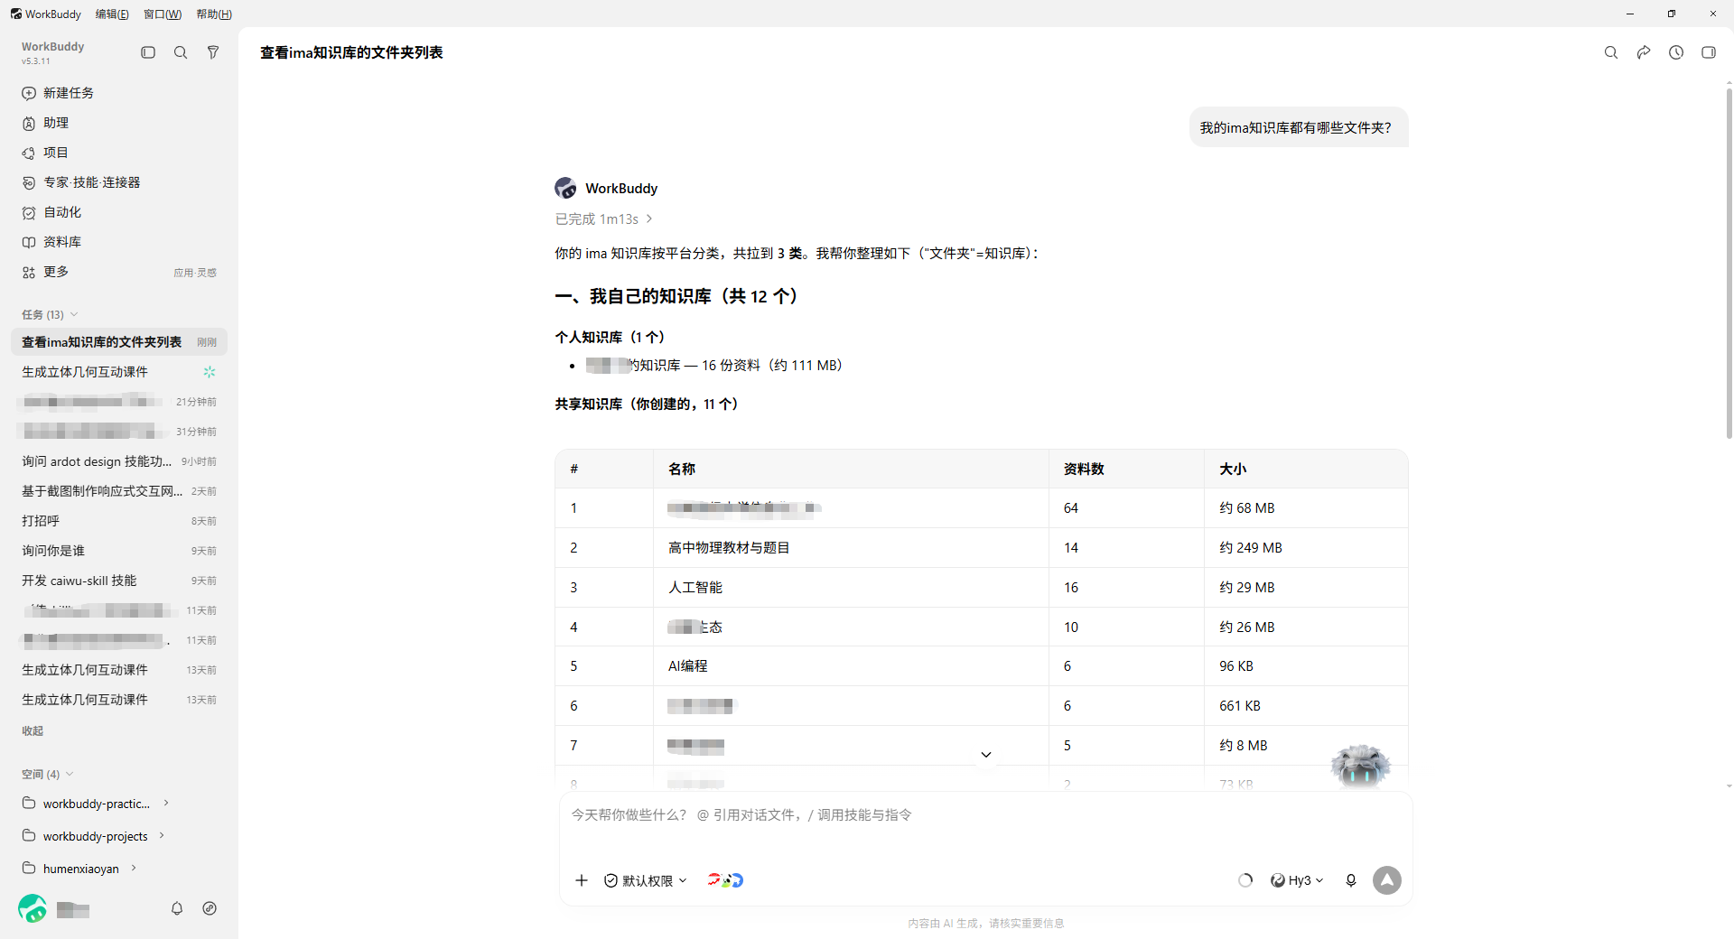Open the 询问你是谁 task
Image resolution: width=1734 pixels, height=939 pixels.
[x=119, y=551]
